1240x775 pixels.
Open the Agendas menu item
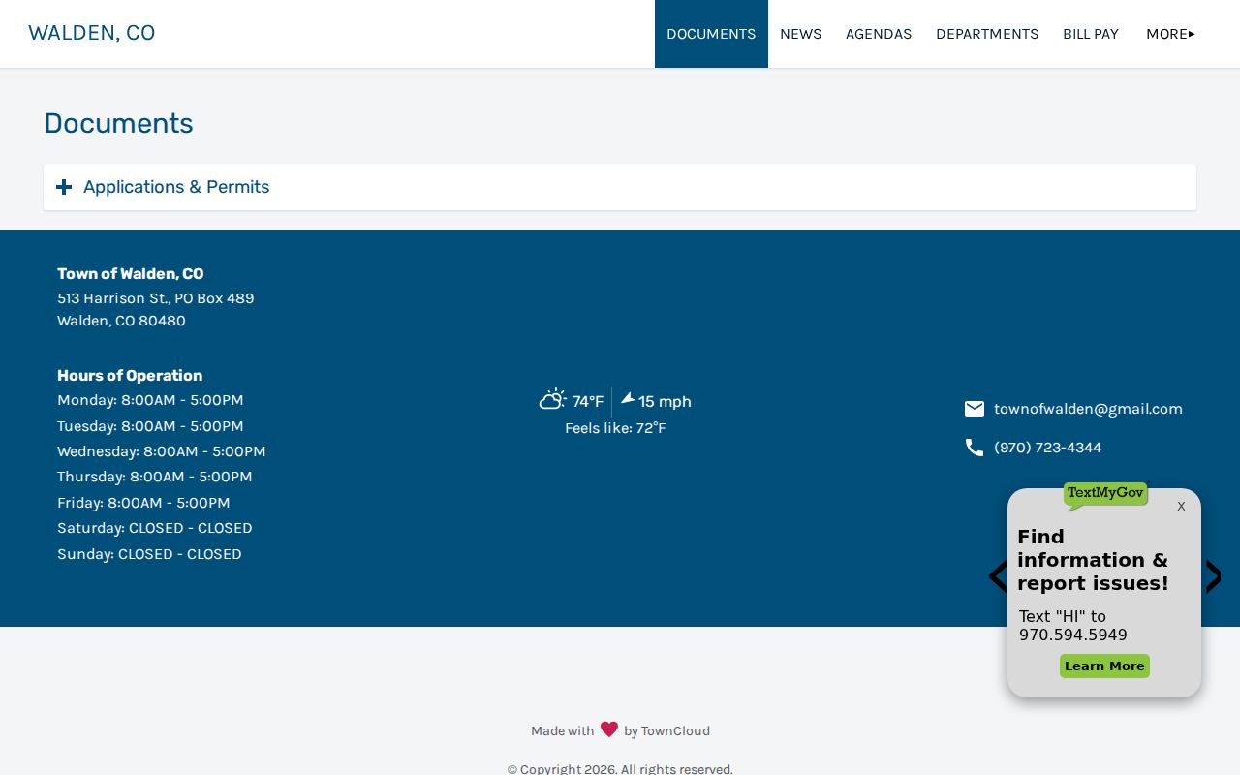click(879, 34)
